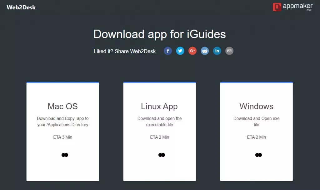Share Web2Desk on LinkedIn
The width and height of the screenshot is (320, 190).
(x=217, y=51)
